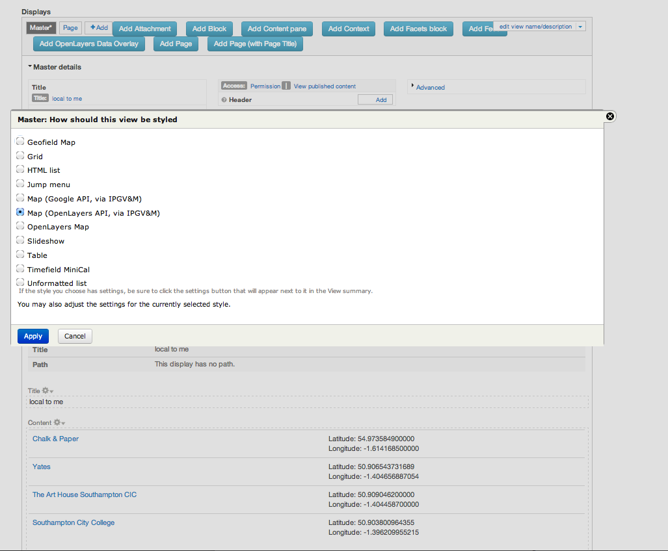Click the Header Add button
The image size is (668, 551).
click(x=375, y=99)
